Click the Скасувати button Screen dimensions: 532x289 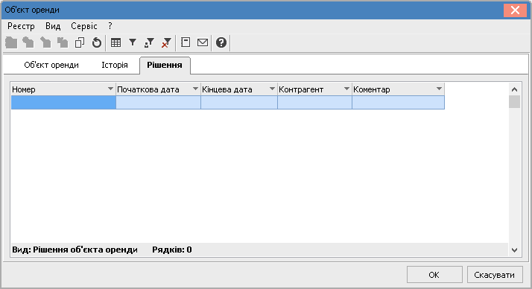point(494,275)
